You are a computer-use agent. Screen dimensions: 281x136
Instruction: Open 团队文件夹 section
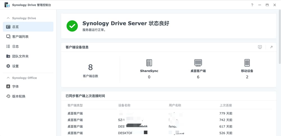click(x=20, y=56)
